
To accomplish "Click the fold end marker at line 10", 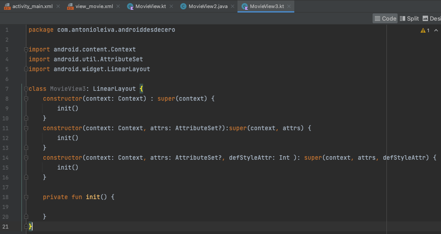I will click(26, 119).
